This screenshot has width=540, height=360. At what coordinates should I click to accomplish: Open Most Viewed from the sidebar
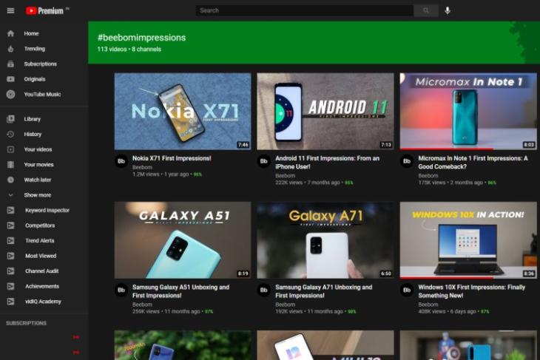41,255
